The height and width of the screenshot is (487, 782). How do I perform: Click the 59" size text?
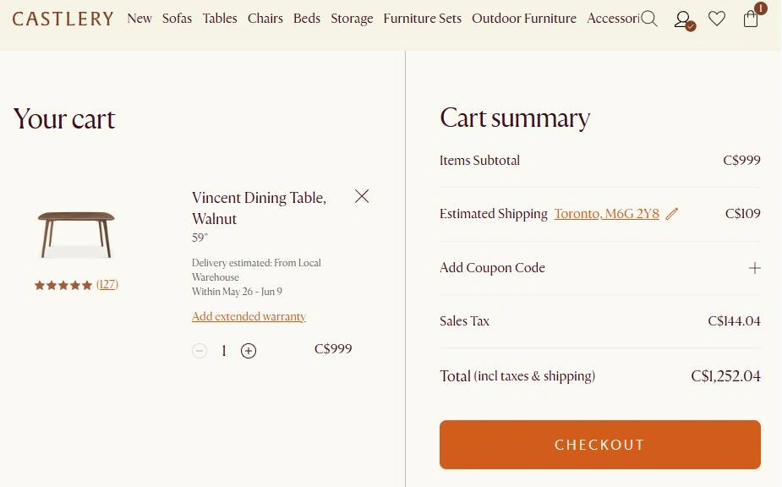200,238
